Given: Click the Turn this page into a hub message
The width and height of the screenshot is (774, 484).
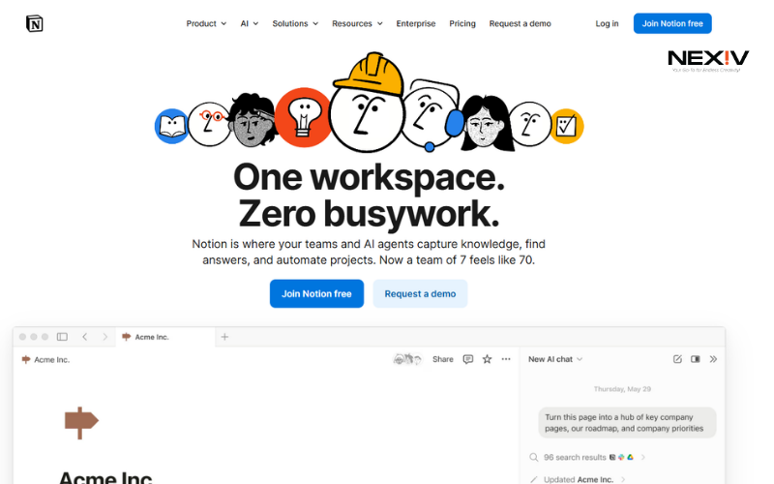Looking at the screenshot, I should click(x=627, y=423).
